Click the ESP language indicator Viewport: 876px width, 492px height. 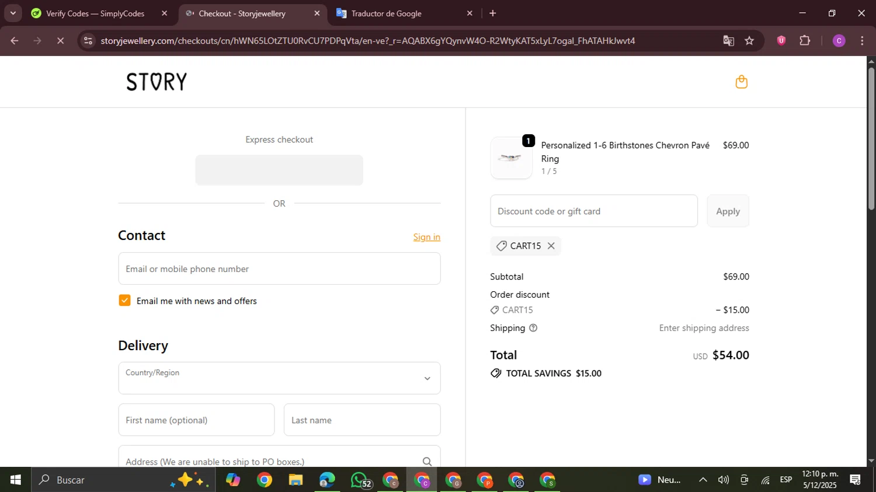786,480
